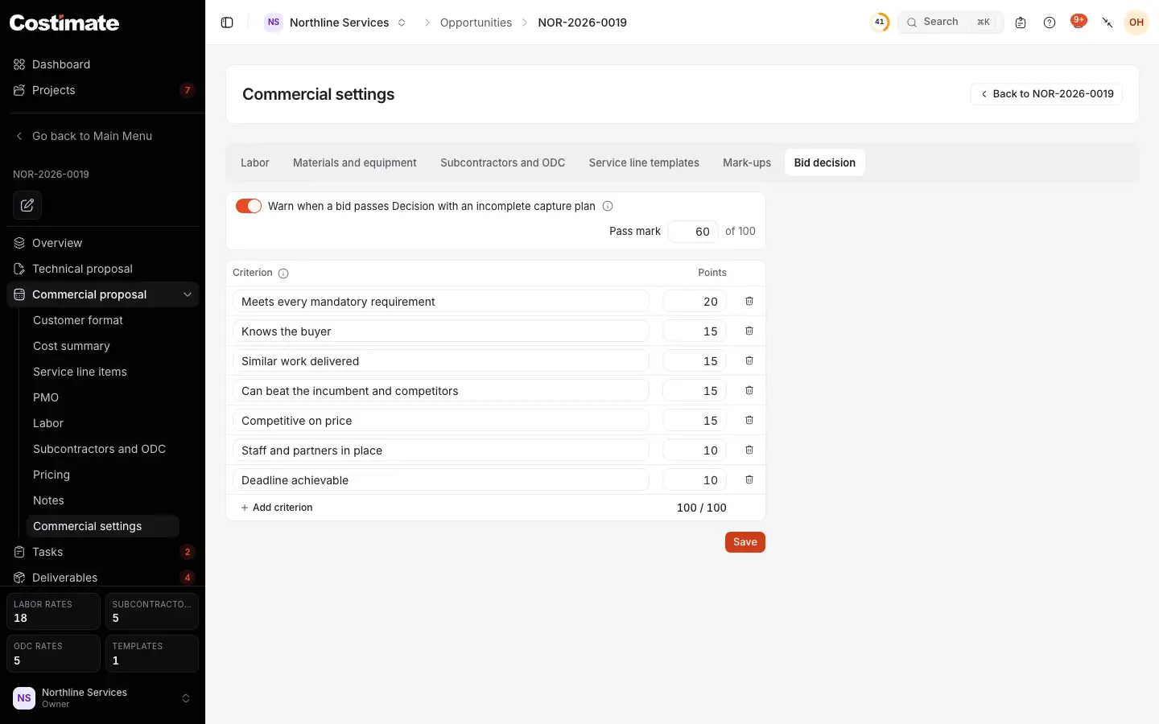Image resolution: width=1159 pixels, height=724 pixels.
Task: Go to Opportunities breadcrumb
Action: click(x=476, y=23)
